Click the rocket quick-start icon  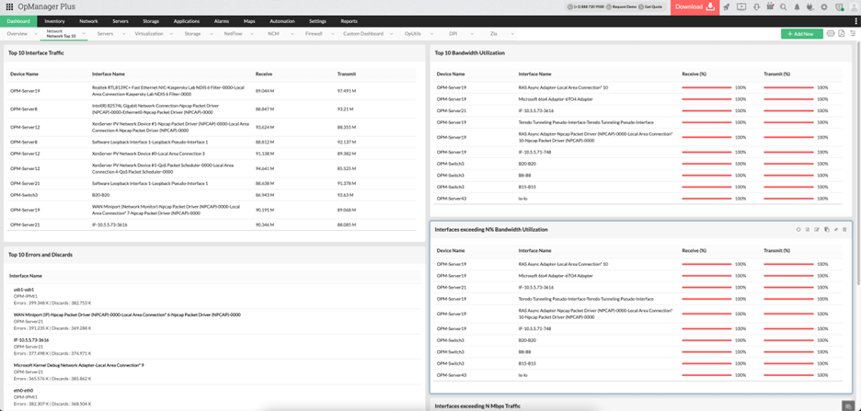click(727, 6)
